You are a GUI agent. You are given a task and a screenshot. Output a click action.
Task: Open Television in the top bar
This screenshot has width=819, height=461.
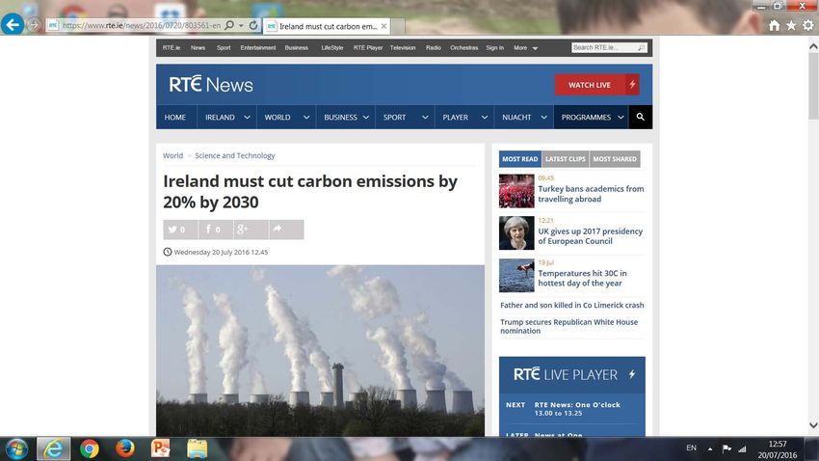[403, 47]
